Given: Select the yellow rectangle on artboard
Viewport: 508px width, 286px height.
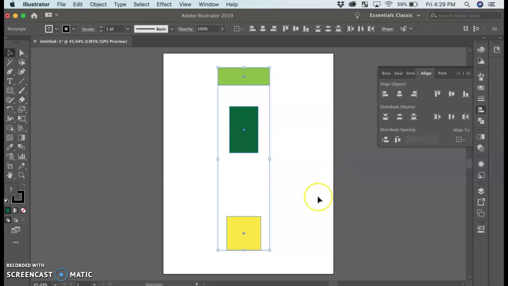Looking at the screenshot, I should tap(244, 234).
